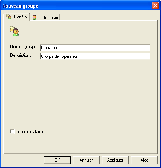Place cursor on "Groupe des opérateurs" text
Viewport: 161px width, 168px height.
click(x=60, y=56)
